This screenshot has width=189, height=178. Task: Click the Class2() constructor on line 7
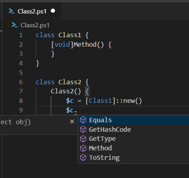(66, 91)
